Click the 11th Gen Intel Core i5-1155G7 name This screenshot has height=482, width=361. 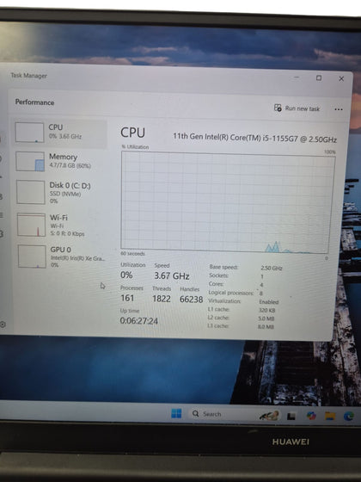tap(254, 138)
